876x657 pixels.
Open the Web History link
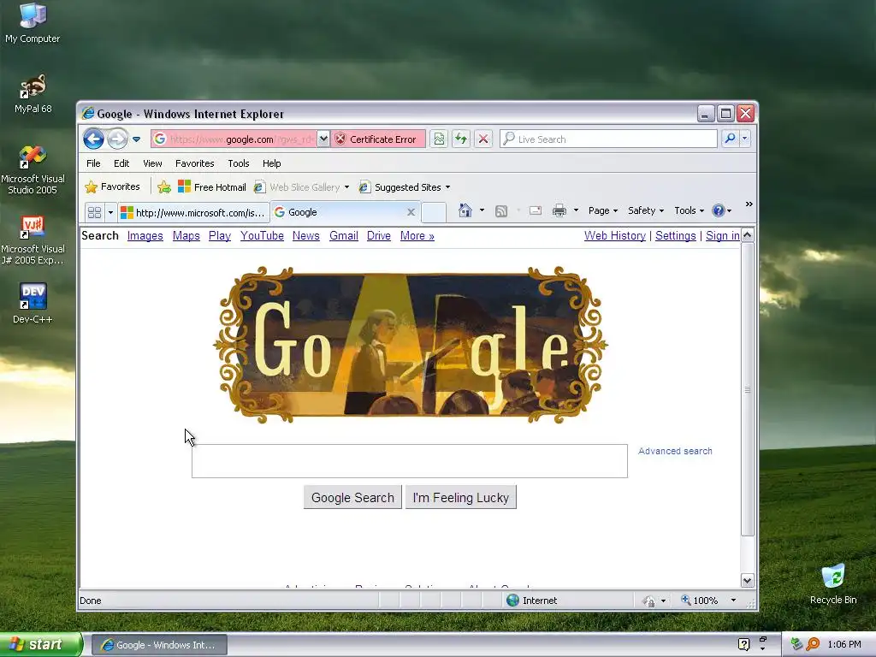point(615,236)
